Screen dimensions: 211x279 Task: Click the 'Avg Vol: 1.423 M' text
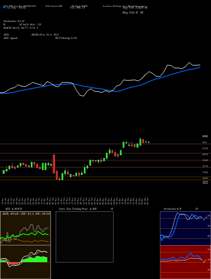click(x=135, y=8)
